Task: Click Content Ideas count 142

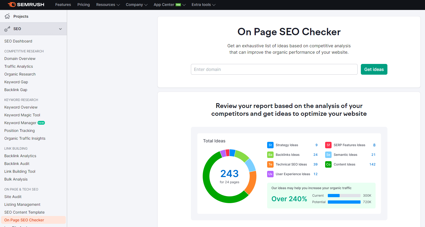Action: click(372, 164)
